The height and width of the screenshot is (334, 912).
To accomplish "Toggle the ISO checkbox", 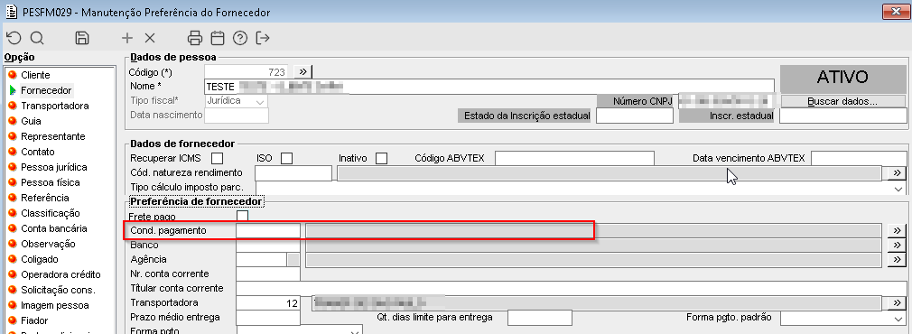I will [286, 158].
